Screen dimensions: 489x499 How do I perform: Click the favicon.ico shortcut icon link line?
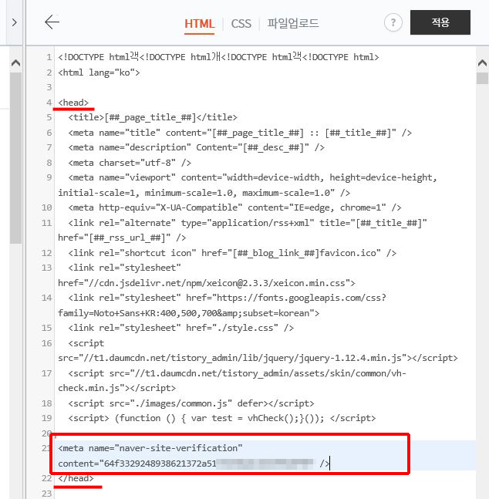(x=232, y=253)
